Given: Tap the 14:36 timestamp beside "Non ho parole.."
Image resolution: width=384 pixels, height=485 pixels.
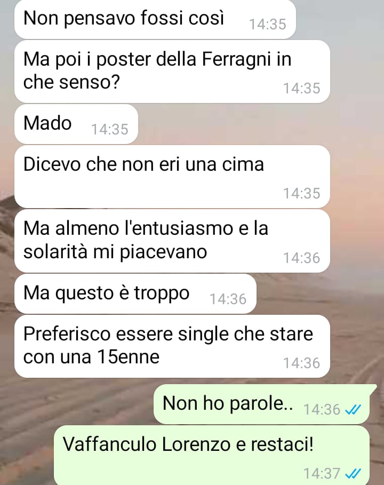Looking at the screenshot, I should [322, 410].
